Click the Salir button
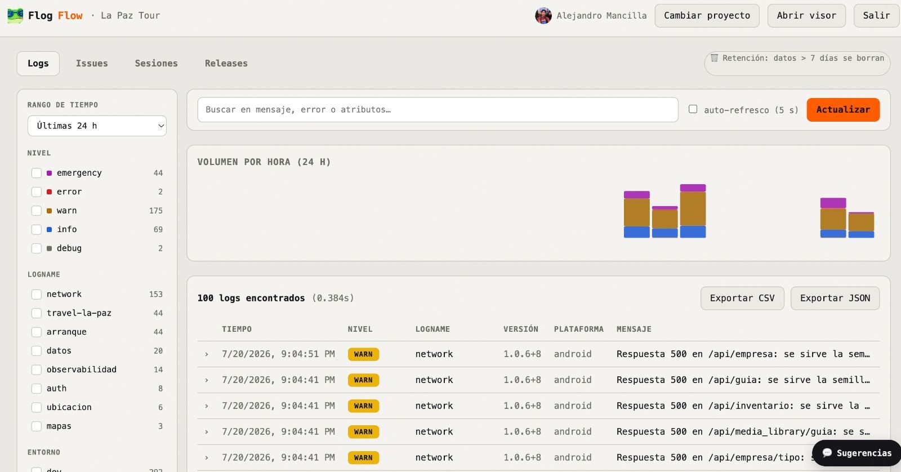This screenshot has width=901, height=472. click(877, 16)
